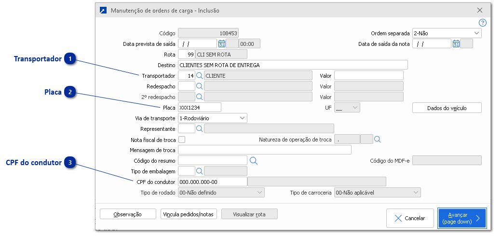Cancel the load order form
The image size is (502, 238).
[x=410, y=218]
